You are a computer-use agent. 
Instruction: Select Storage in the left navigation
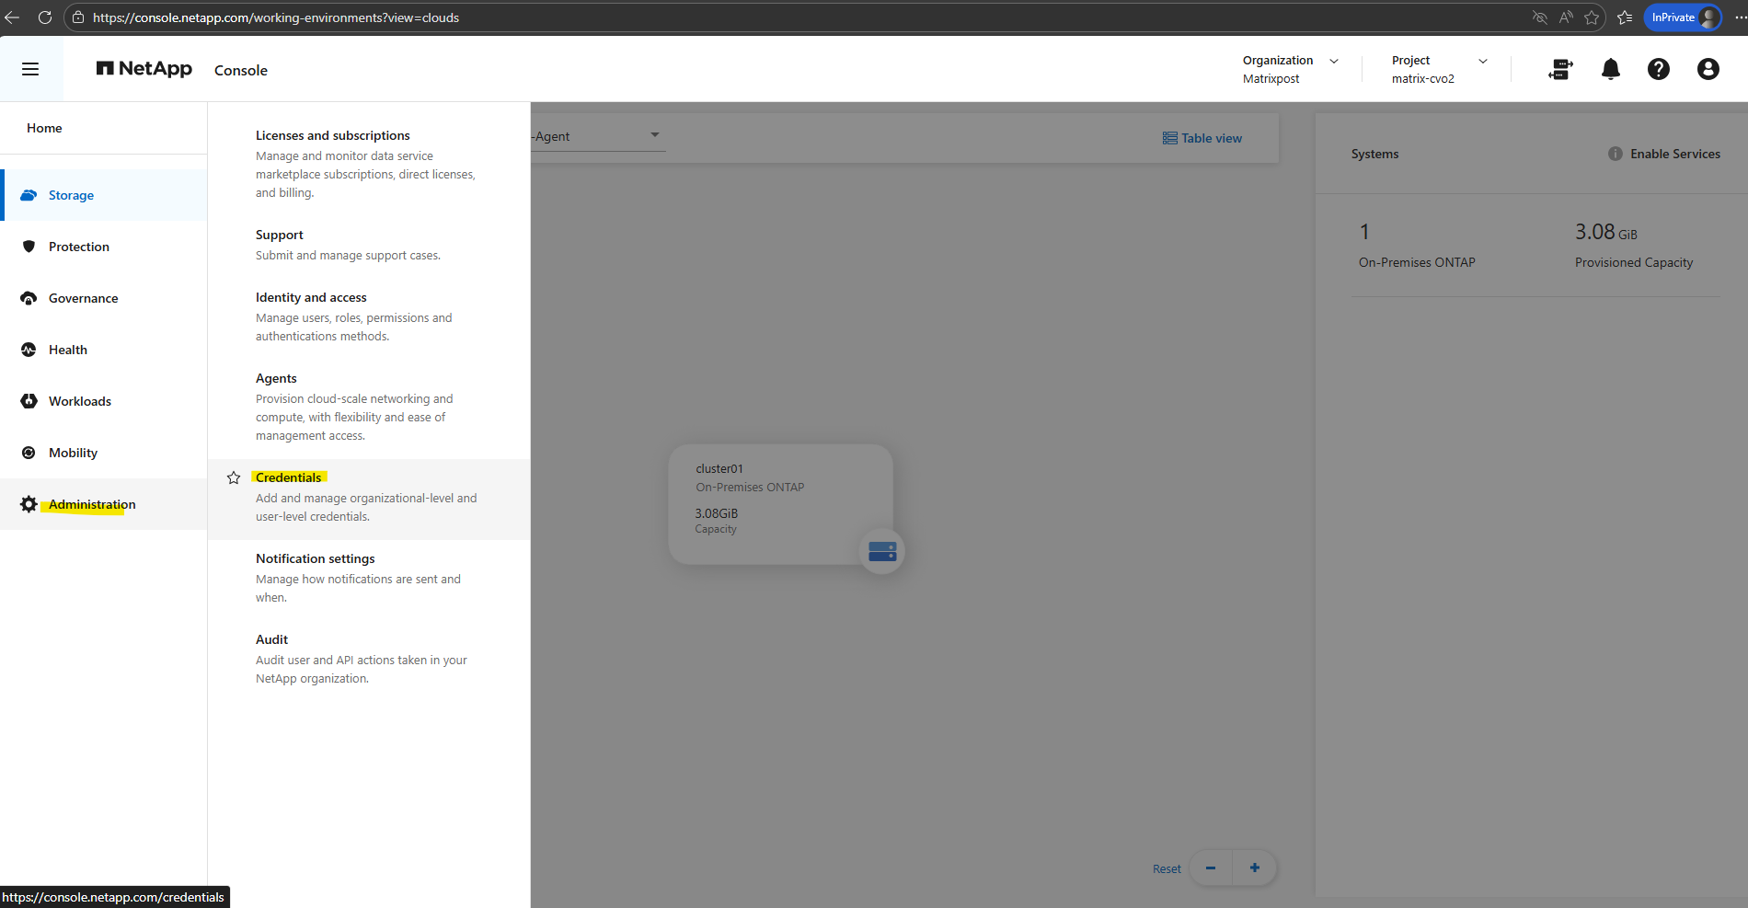(103, 195)
